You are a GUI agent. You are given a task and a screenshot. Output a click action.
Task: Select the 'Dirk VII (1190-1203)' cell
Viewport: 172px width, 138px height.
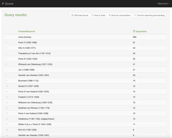[x=27, y=130]
